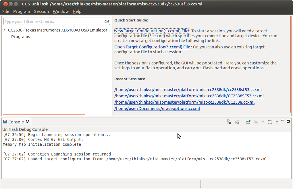The width and height of the screenshot is (293, 189).
Task: Collapse the CC2538 tree node arrow
Action: pos(5,30)
